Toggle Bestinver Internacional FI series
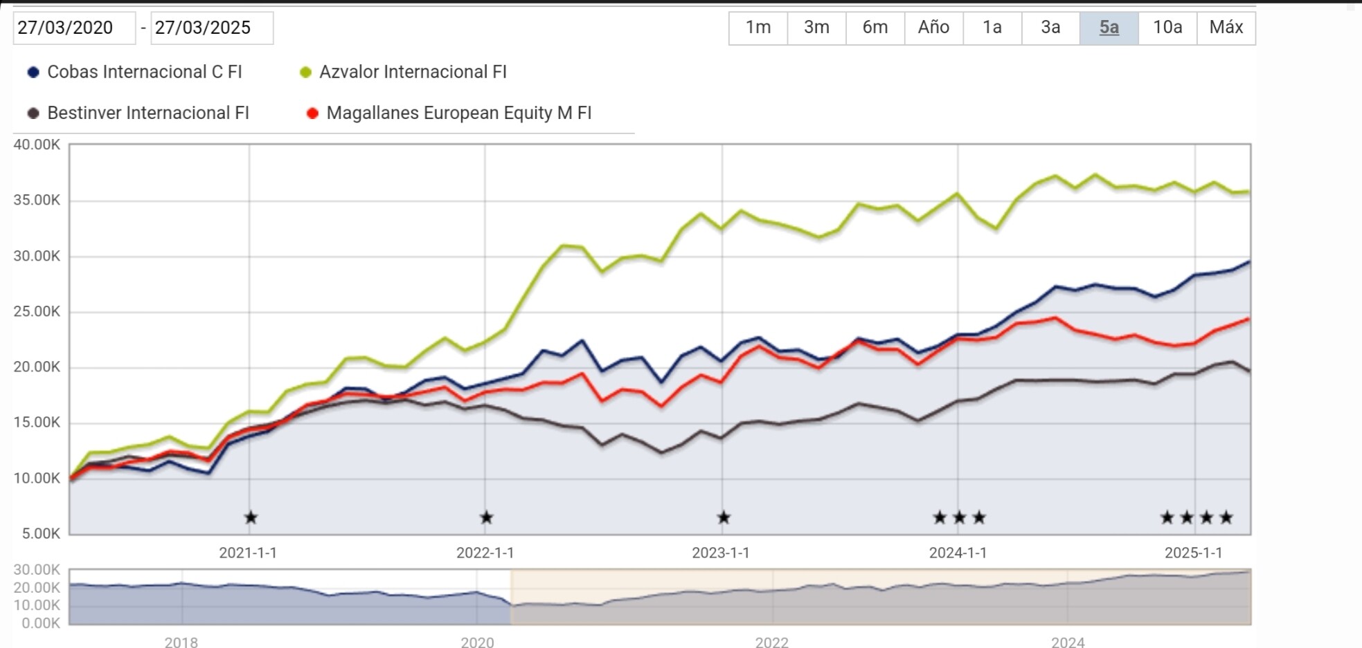Screen dimensions: 1362x648 (138, 113)
